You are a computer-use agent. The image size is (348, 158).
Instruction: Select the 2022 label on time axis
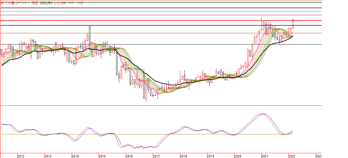tap(292, 156)
